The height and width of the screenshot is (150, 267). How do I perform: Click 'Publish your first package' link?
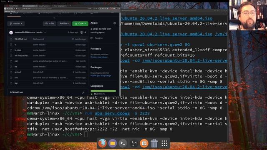tap(101, 76)
